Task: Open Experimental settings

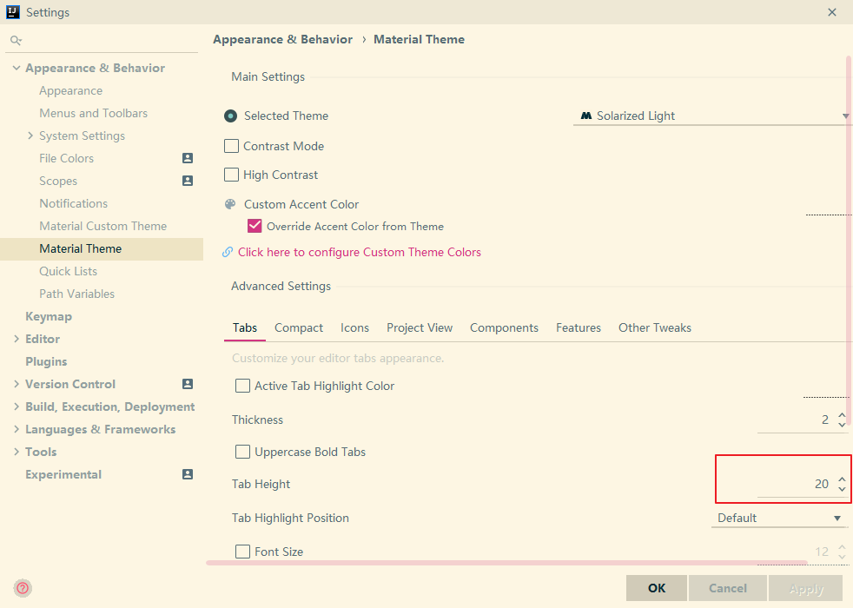Action: coord(63,474)
